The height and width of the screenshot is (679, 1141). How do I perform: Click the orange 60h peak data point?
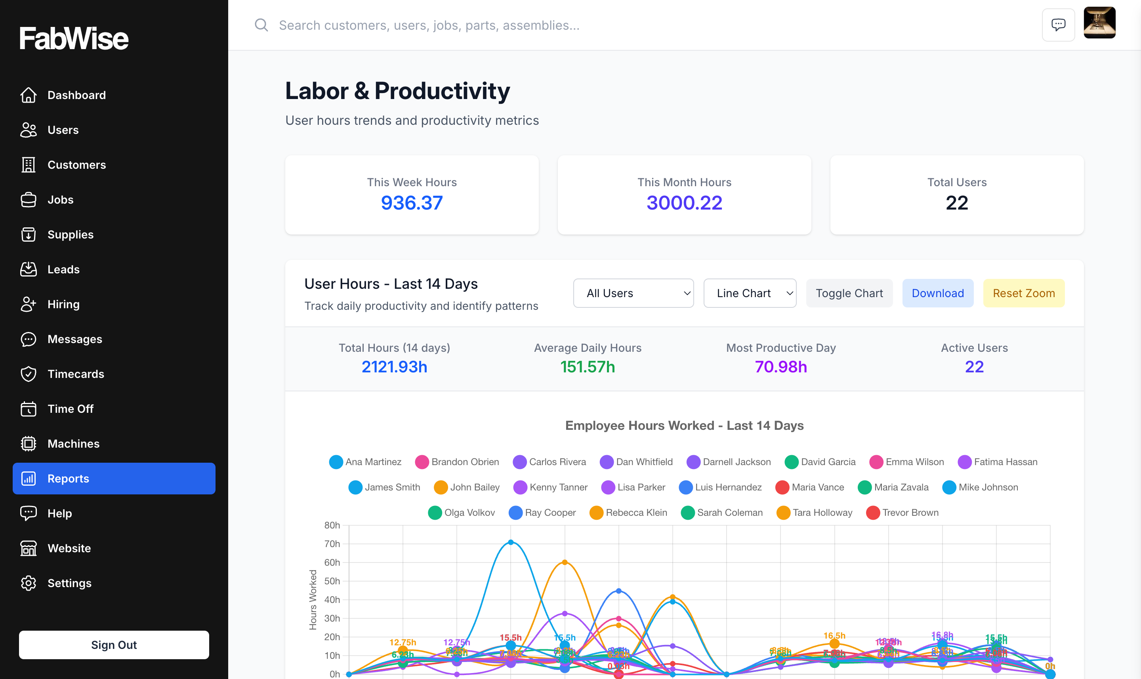pyautogui.click(x=565, y=562)
